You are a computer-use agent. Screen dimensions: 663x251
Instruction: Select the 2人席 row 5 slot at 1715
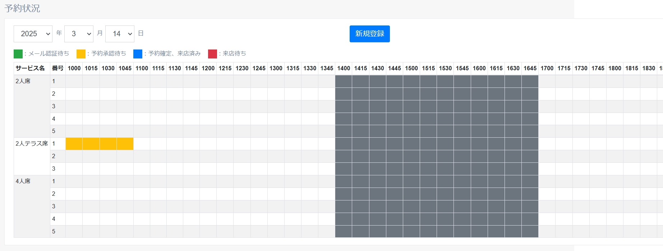point(564,131)
